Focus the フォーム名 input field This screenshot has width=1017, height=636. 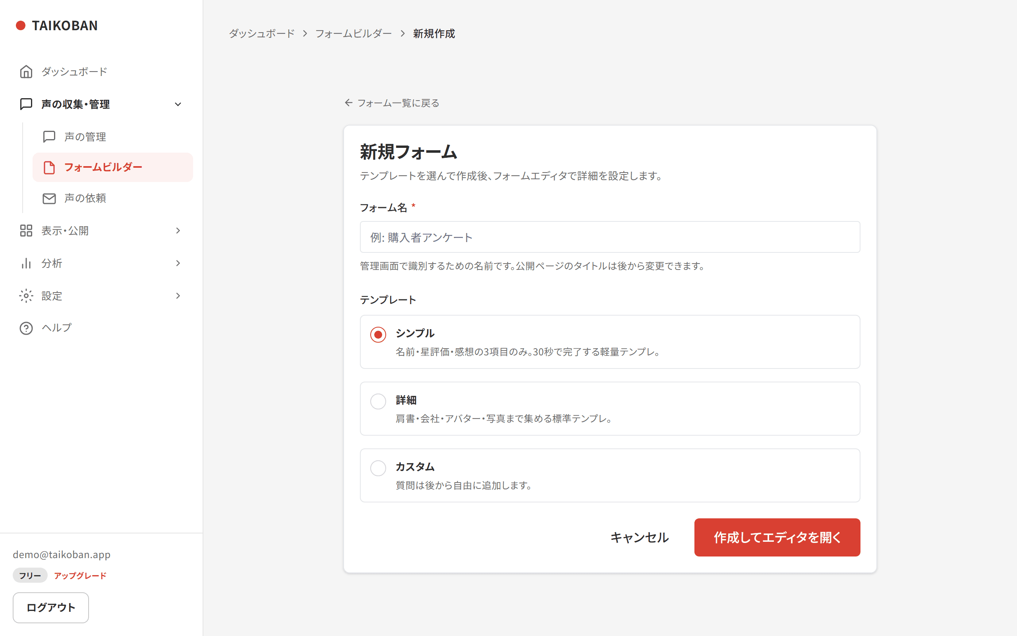(610, 237)
